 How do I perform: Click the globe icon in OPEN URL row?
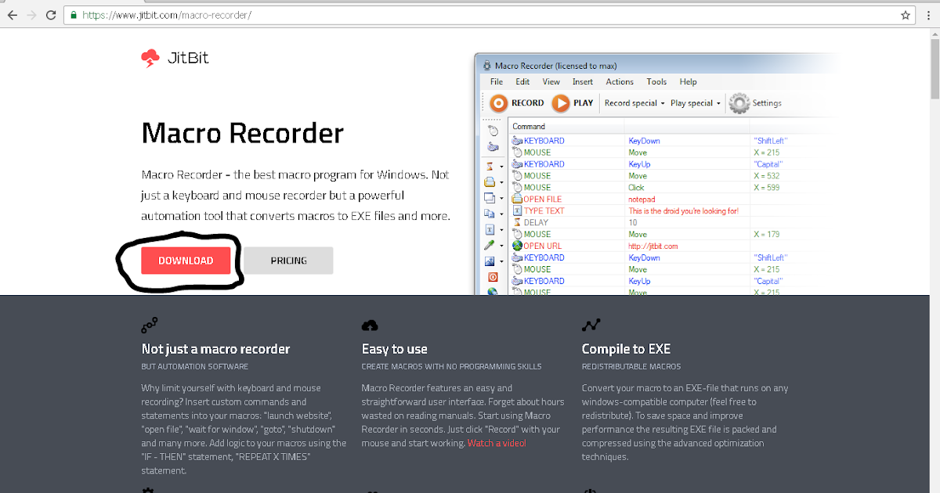(517, 246)
